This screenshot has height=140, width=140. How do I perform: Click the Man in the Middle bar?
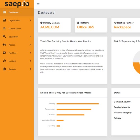pyautogui.click(x=60, y=120)
